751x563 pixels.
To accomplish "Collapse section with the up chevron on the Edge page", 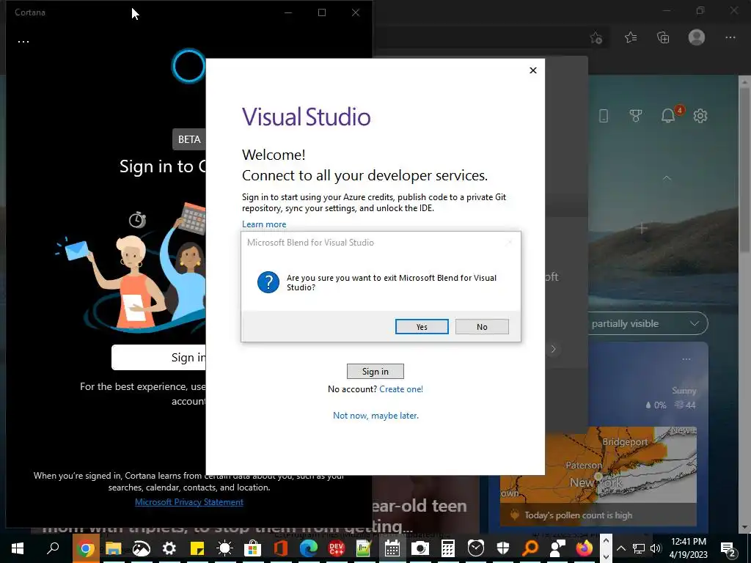I will pos(667,177).
